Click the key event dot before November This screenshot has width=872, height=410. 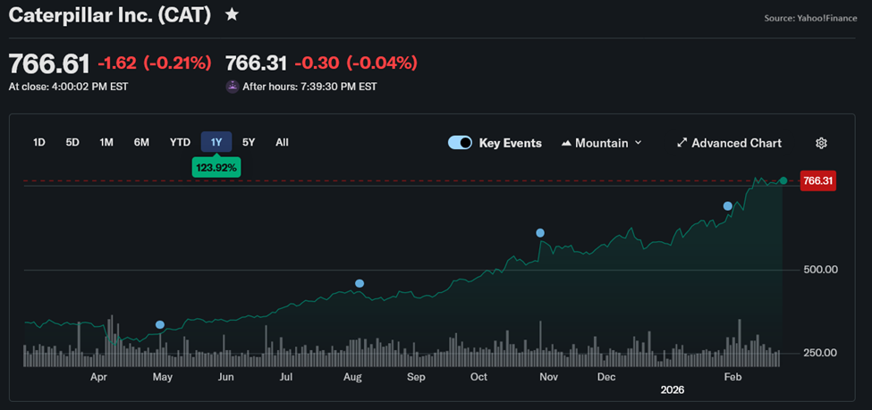click(540, 232)
